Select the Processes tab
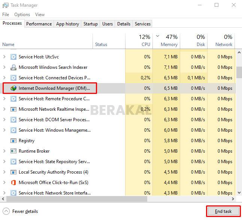Screen dimensions: 242x220 (x=12, y=23)
